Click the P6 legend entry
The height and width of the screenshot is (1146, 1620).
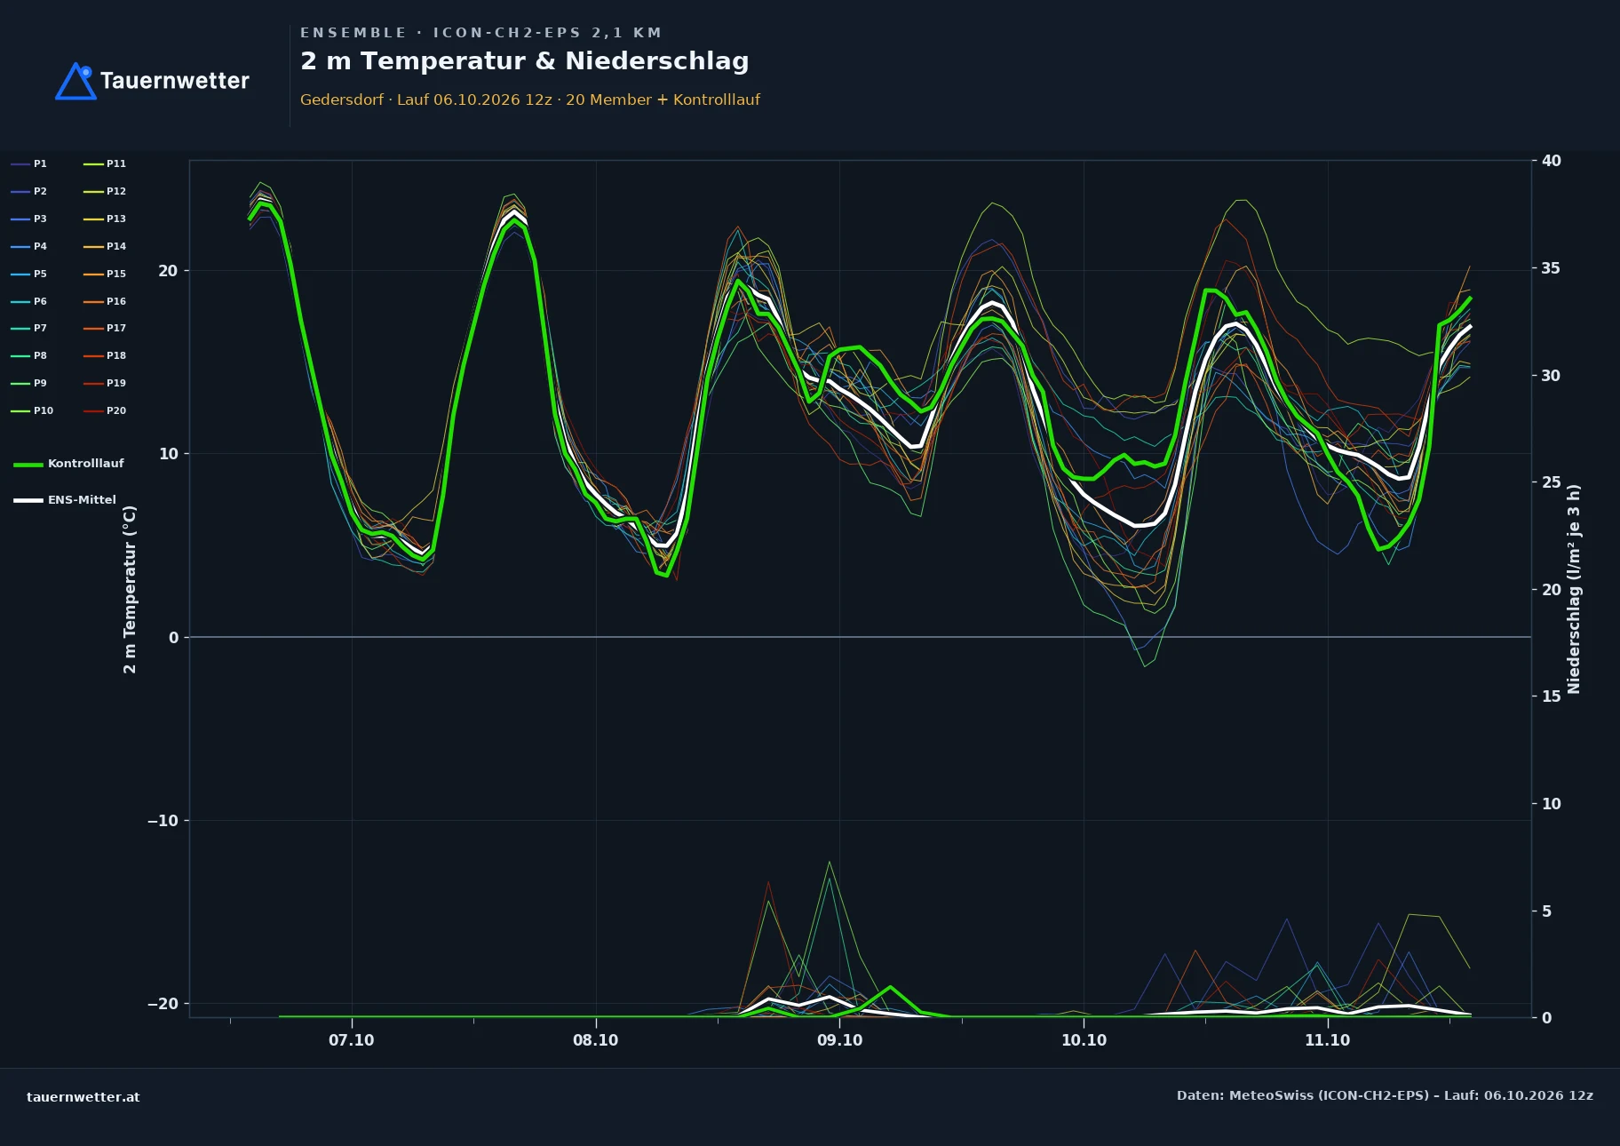29,302
